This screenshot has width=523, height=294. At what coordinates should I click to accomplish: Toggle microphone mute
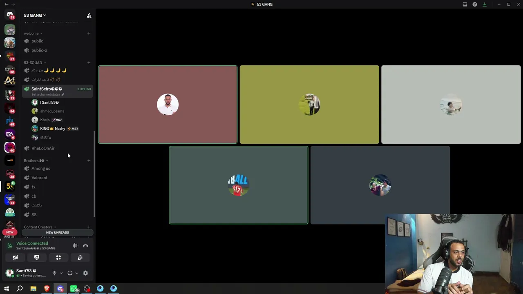54,273
